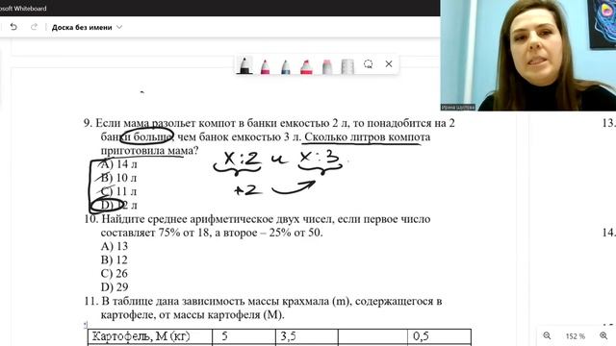Activate the lasso select tool
This screenshot has width=616, height=346.
[x=368, y=64]
